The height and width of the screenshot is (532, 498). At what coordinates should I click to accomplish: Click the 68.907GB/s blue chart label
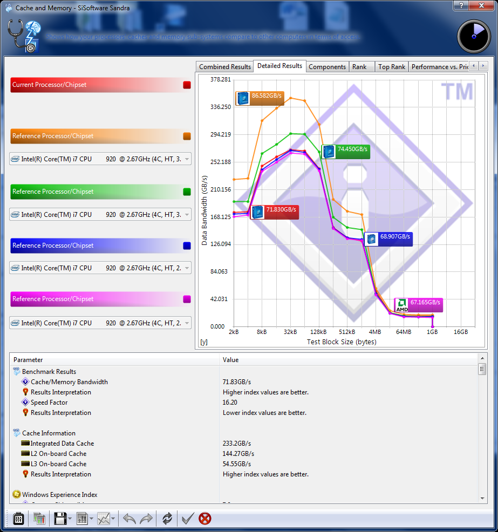[388, 239]
